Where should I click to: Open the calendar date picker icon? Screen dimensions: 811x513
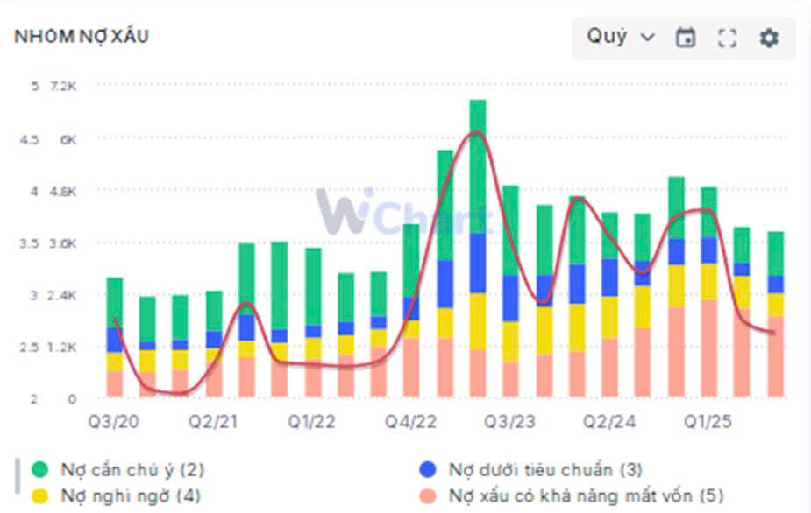686,38
